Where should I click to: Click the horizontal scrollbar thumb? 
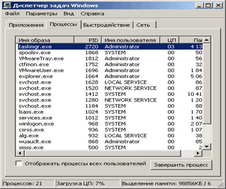pyautogui.click(x=103, y=153)
